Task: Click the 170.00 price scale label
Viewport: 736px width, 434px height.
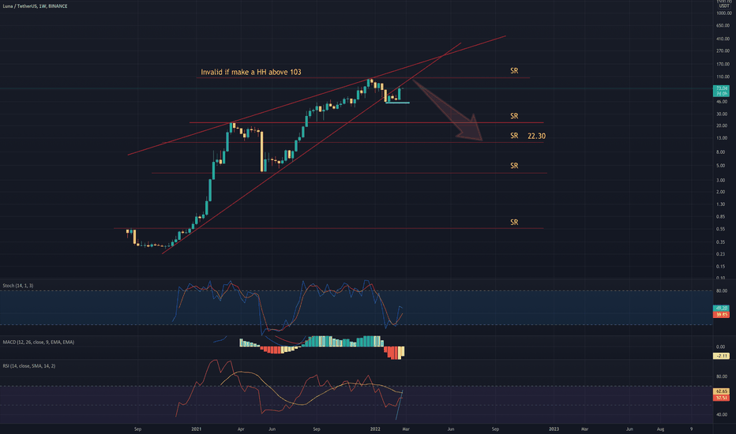Action: tap(724, 64)
